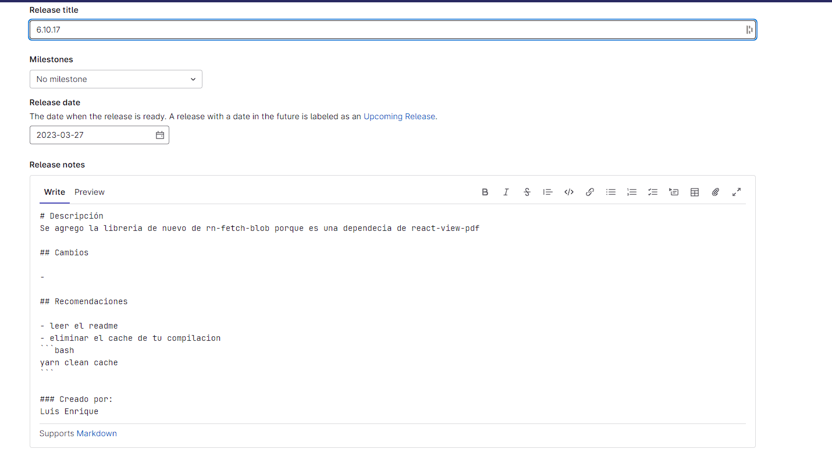Add a hyperlink using the link icon
The width and height of the screenshot is (832, 463).
(590, 192)
